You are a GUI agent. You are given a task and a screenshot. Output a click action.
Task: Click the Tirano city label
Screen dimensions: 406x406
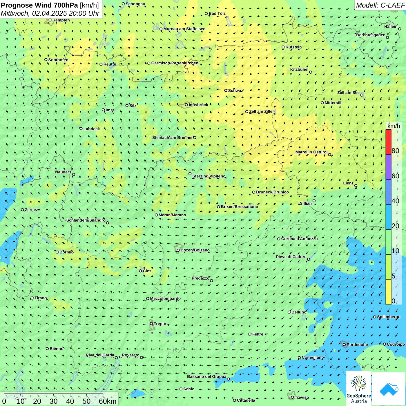point(41,298)
